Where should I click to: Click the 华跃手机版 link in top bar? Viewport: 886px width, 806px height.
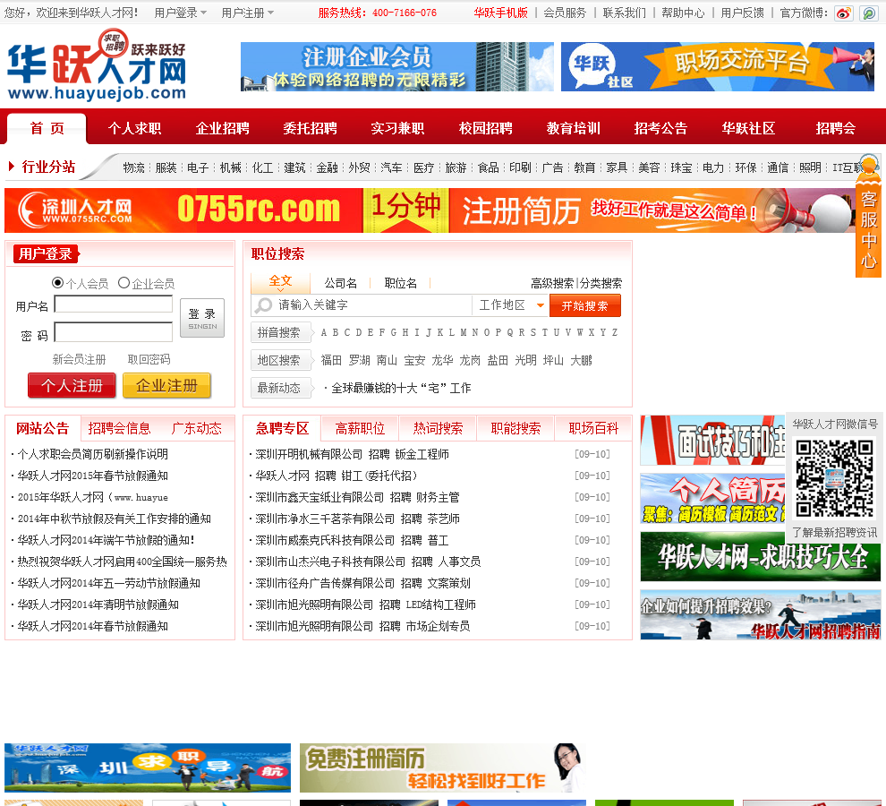pyautogui.click(x=500, y=13)
